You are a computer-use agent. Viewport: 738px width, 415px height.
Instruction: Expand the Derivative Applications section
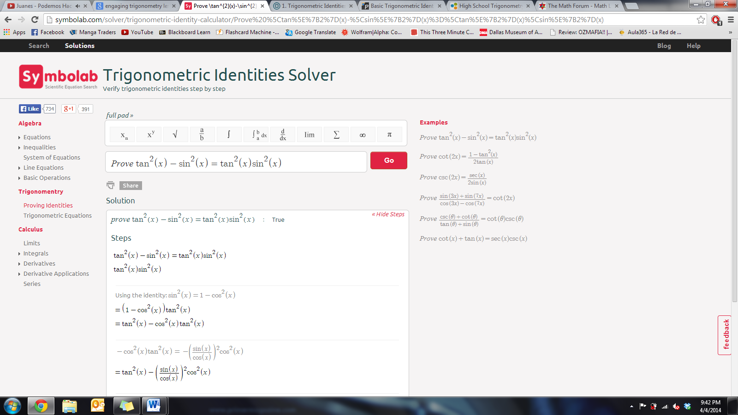coord(19,274)
